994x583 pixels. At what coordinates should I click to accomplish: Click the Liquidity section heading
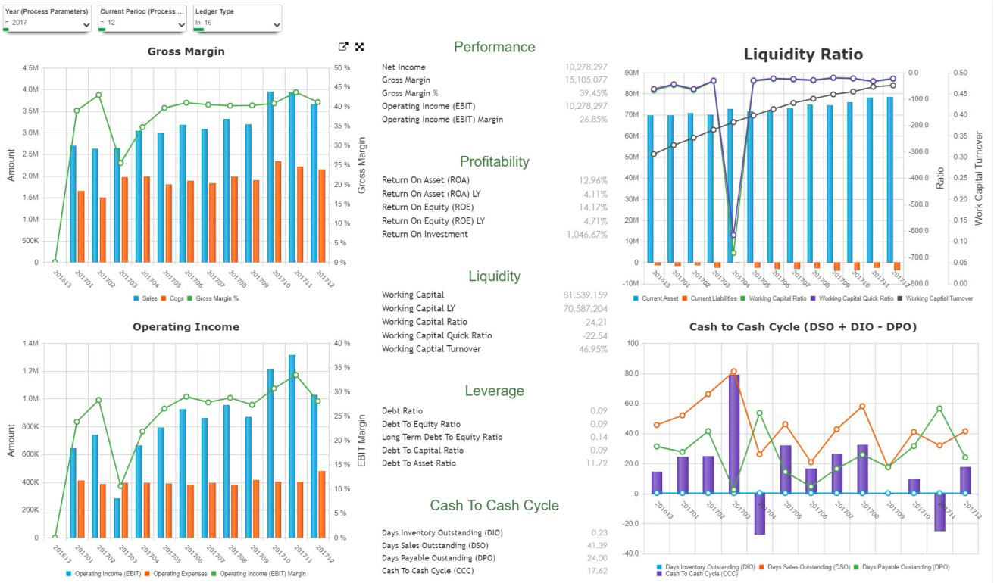(494, 276)
